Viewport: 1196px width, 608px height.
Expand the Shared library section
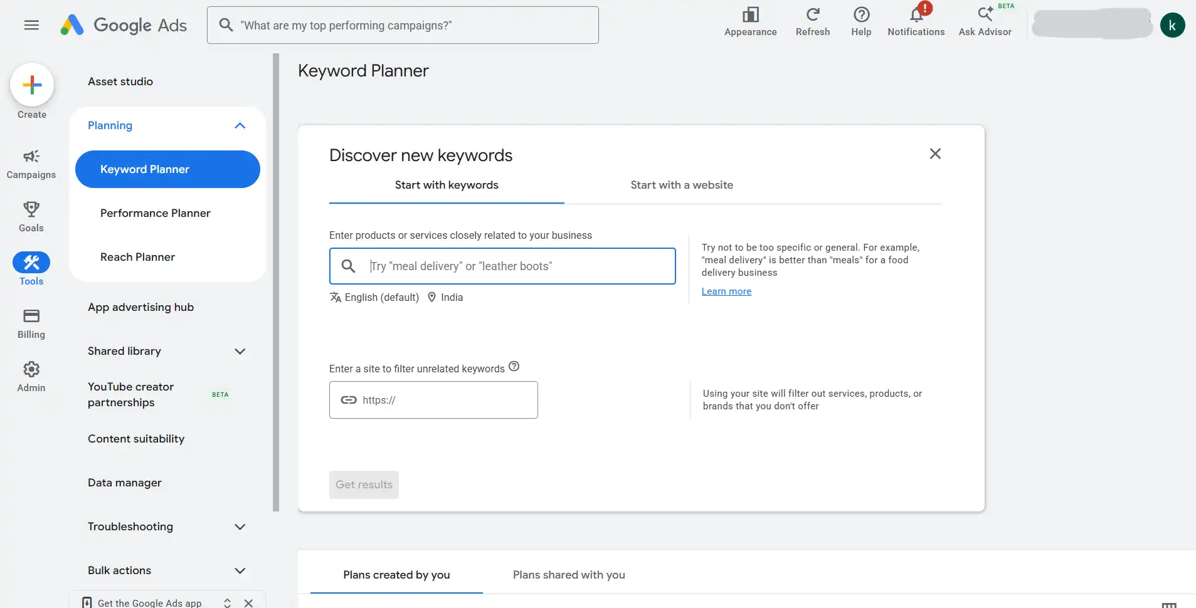tap(240, 351)
